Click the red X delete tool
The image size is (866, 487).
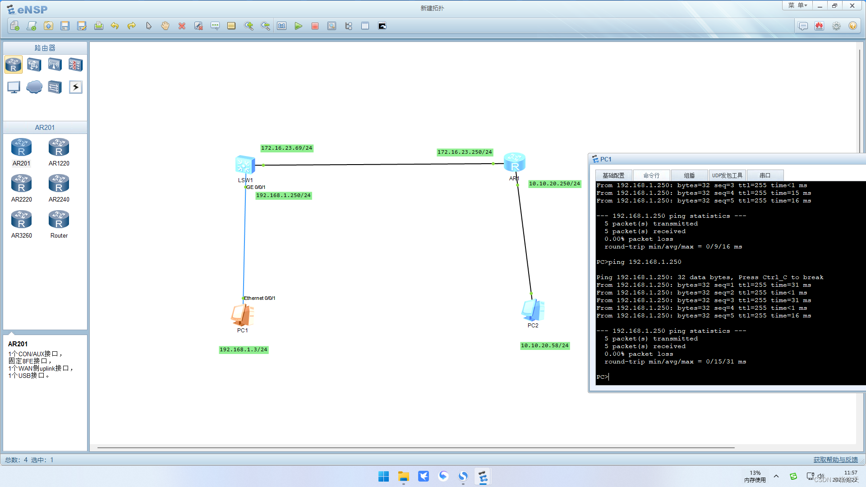182,26
